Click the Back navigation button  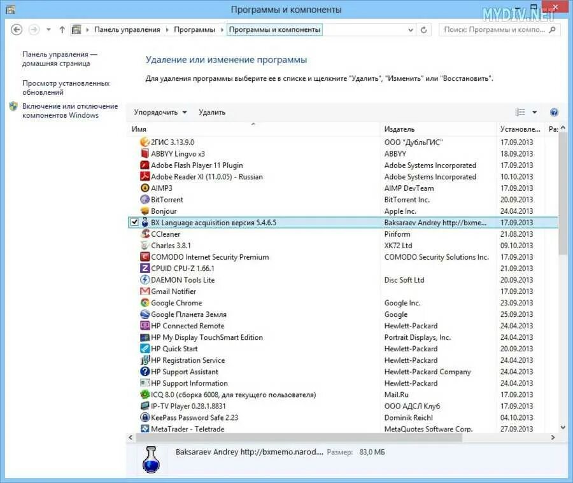(x=17, y=30)
